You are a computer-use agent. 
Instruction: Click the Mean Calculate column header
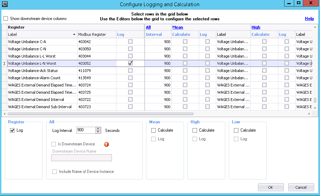185,34
